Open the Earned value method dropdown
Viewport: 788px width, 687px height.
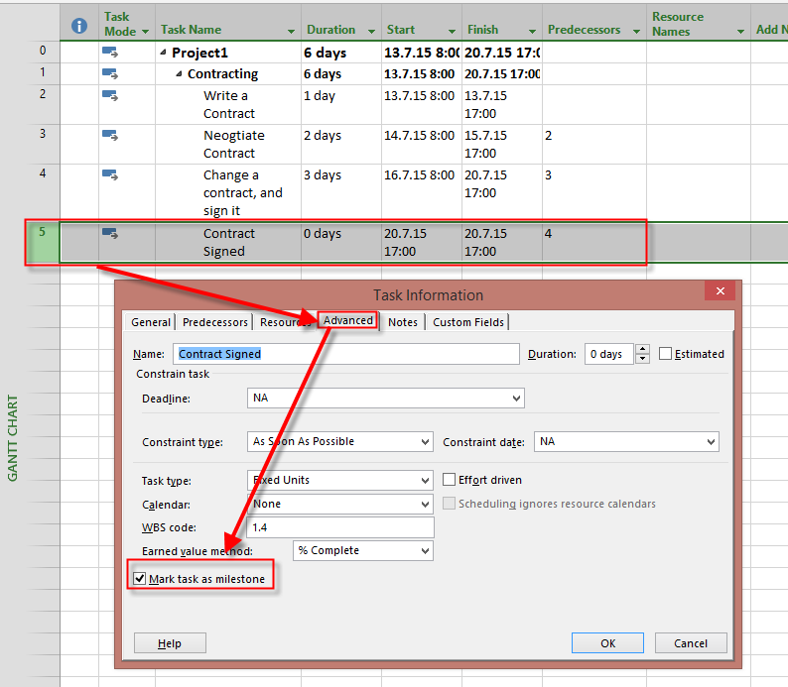[x=424, y=551]
